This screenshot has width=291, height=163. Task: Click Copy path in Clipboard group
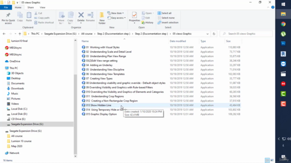[x=42, y=18]
